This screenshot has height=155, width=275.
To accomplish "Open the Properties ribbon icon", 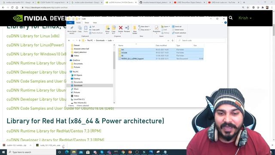I will pyautogui.click(x=156, y=29).
